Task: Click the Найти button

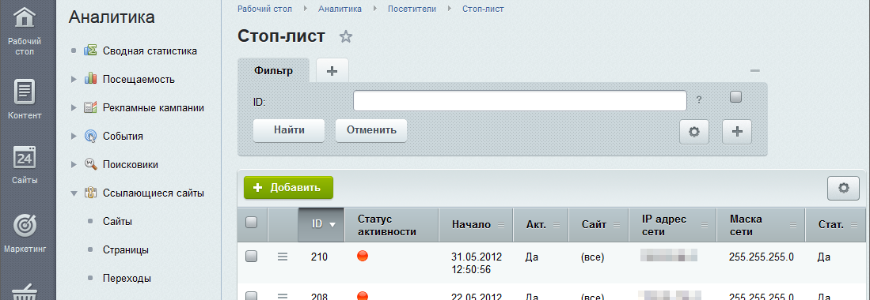Action: (x=288, y=130)
